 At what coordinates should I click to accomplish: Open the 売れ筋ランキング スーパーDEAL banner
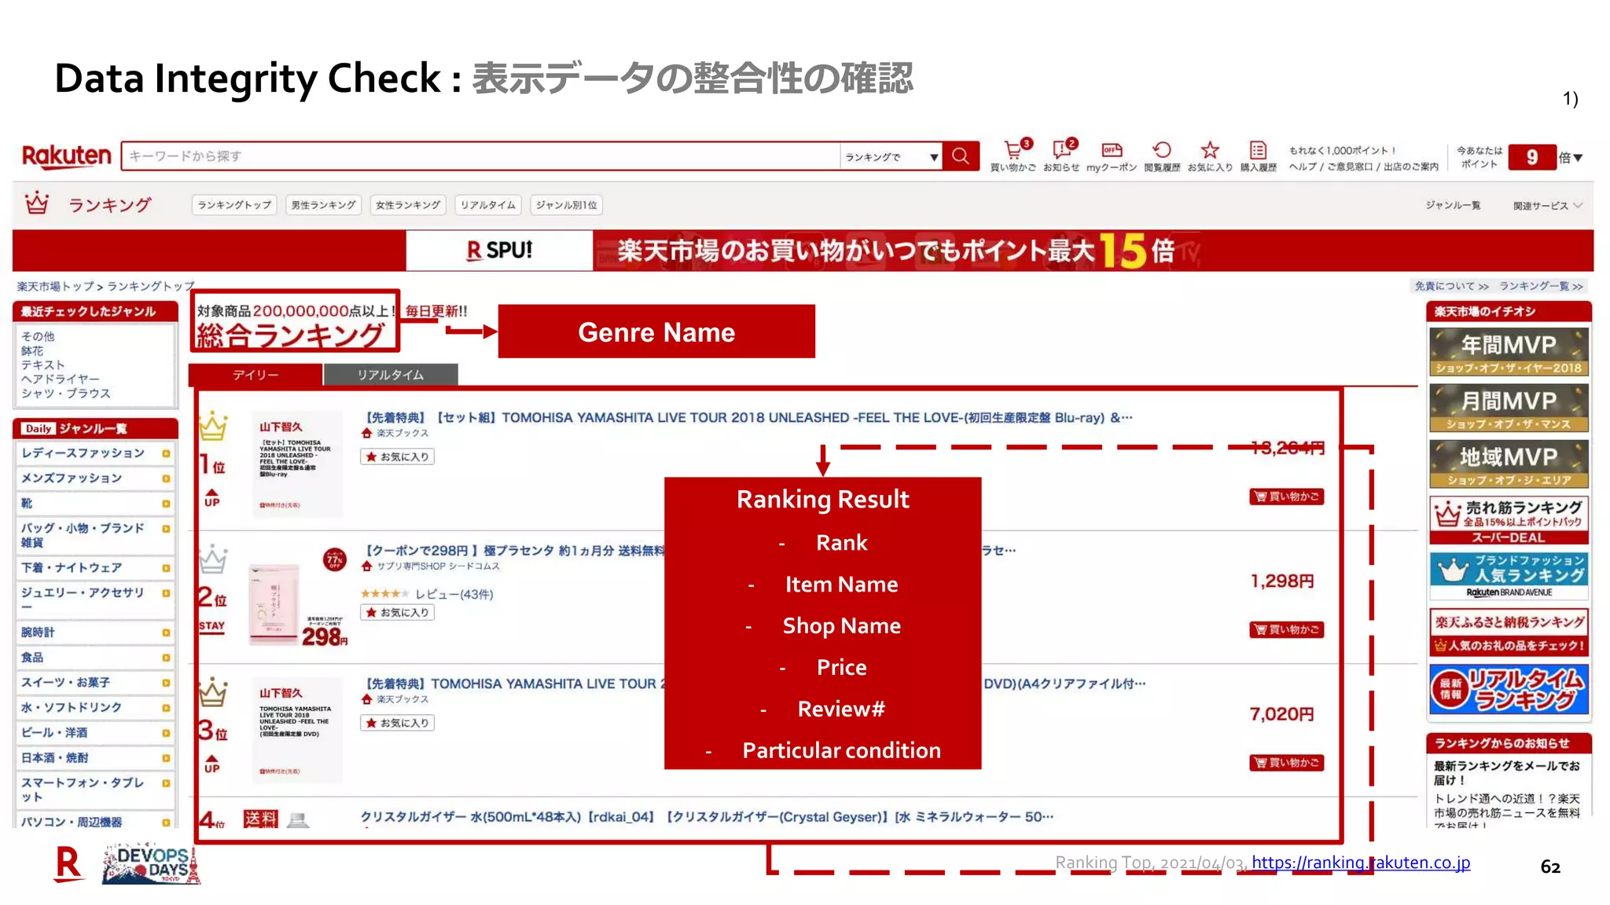click(1509, 520)
